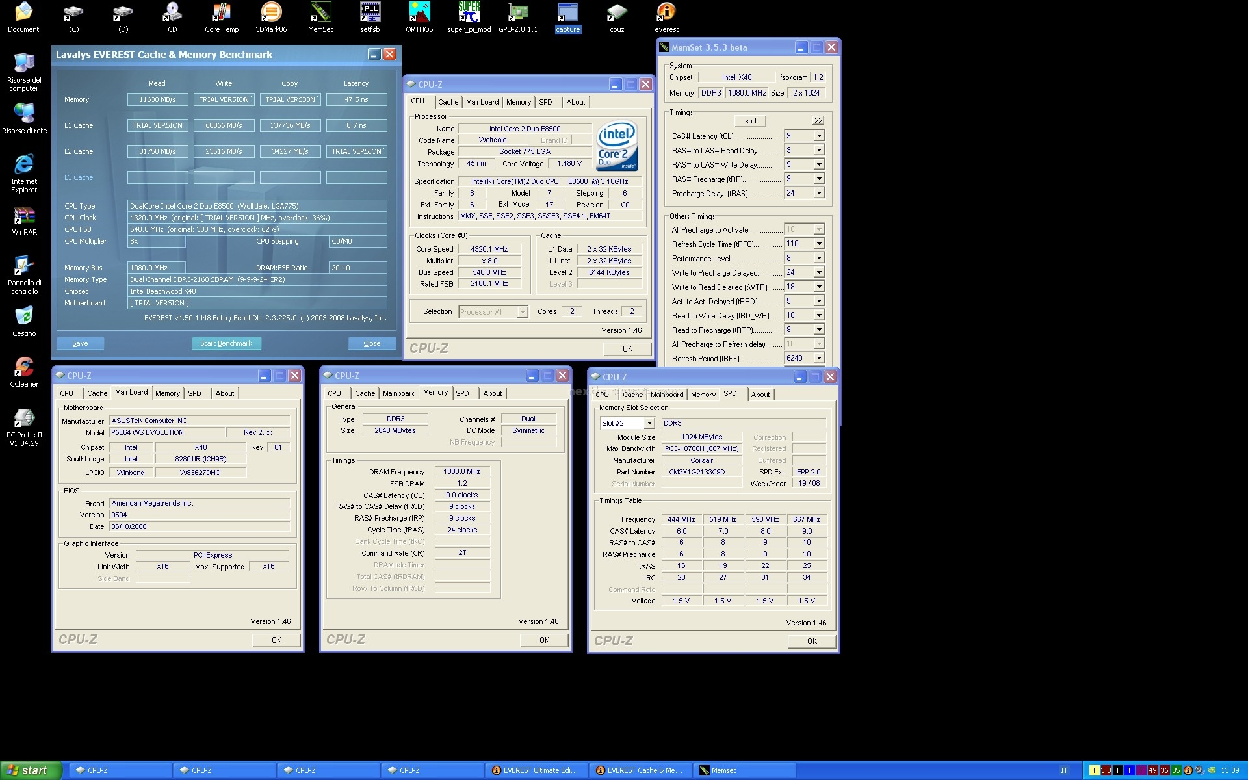Select the capture desktop icon
The image size is (1248, 780).
click(567, 18)
